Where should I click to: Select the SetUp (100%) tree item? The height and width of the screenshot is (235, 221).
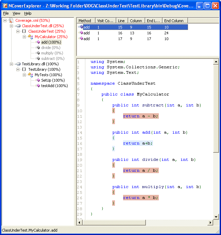[x=53, y=80]
